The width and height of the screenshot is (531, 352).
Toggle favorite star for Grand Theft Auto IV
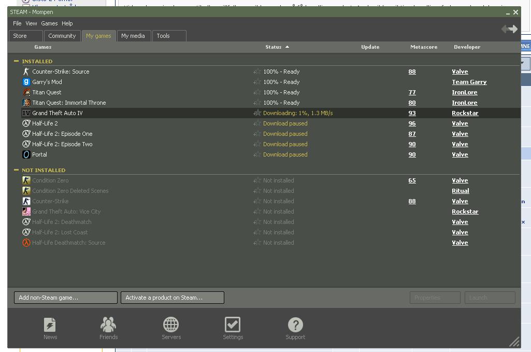[257, 113]
